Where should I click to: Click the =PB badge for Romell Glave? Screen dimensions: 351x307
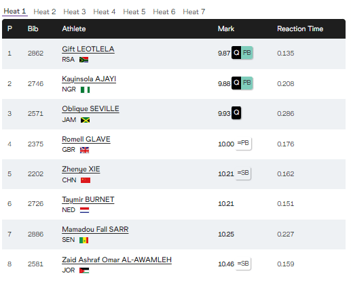point(243,144)
